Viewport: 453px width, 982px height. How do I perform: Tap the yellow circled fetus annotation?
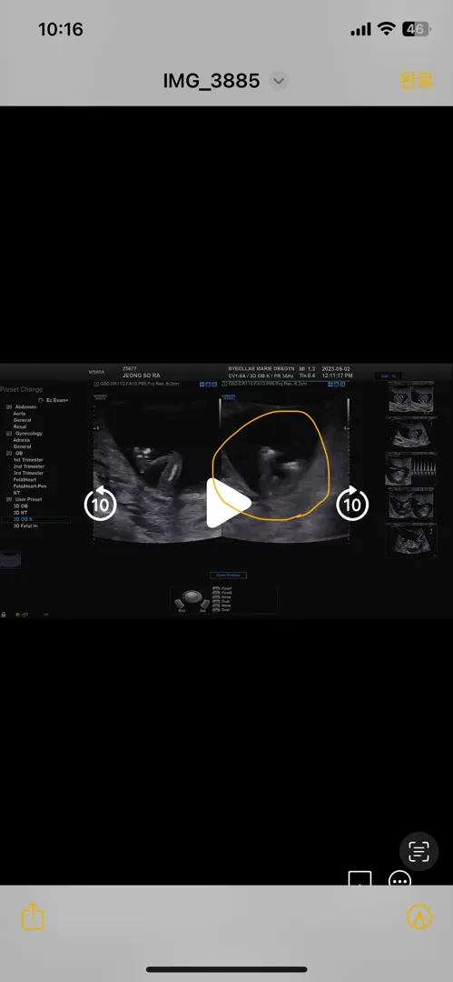(271, 465)
